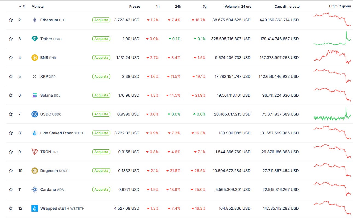Viewport: 353px width, 219px height.
Task: Mark XRP as favorite with star
Action: point(11,76)
